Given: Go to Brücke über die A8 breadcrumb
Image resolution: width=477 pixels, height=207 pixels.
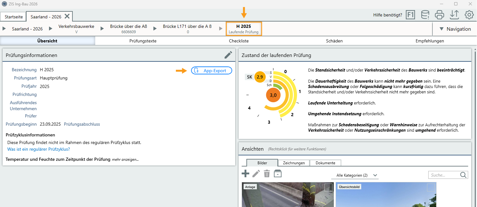Looking at the screenshot, I should 128,28.
